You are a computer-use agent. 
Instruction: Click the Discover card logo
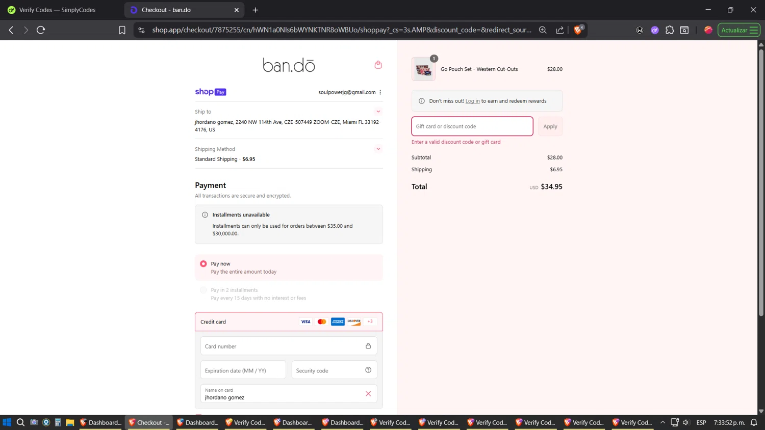click(354, 321)
